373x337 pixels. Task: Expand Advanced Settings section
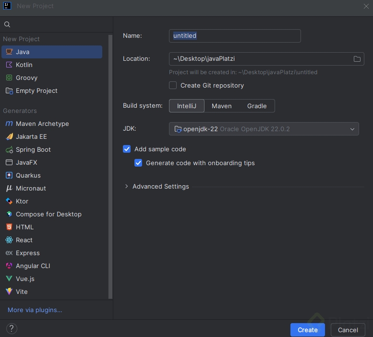point(127,186)
